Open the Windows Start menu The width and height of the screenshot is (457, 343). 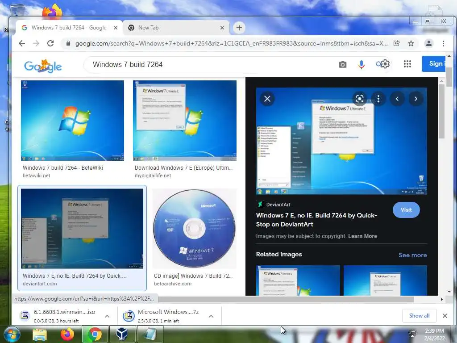coord(12,335)
